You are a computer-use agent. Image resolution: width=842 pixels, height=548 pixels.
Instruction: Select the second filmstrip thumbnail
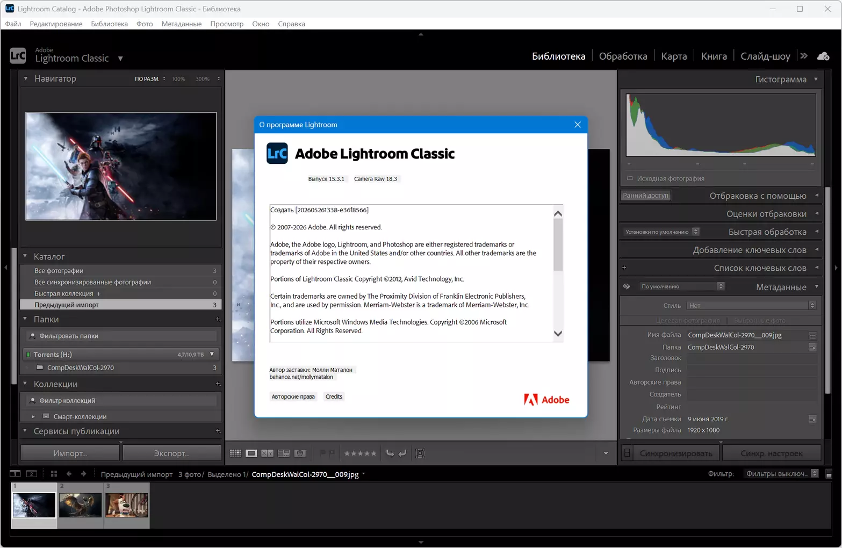80,505
